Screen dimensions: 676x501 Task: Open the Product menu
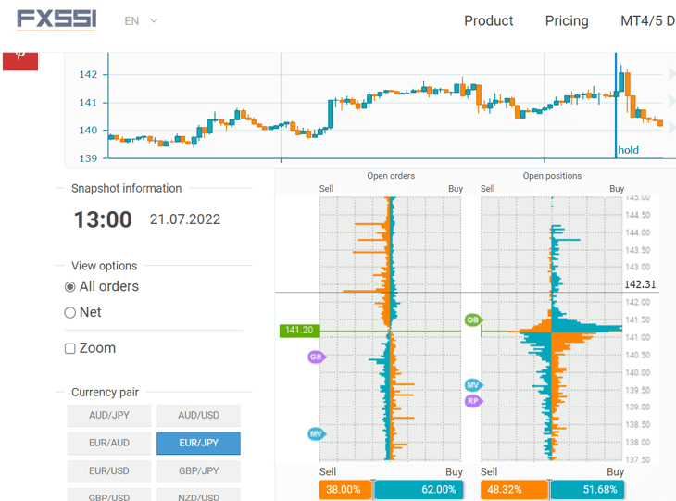click(x=488, y=20)
